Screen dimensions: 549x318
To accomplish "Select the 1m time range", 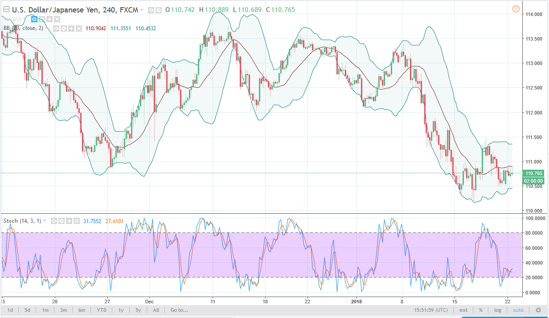I will [x=45, y=310].
